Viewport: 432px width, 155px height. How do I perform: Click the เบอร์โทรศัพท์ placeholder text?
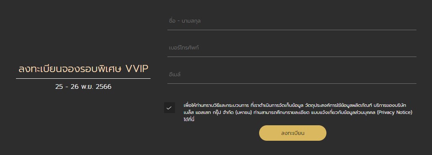click(x=184, y=48)
